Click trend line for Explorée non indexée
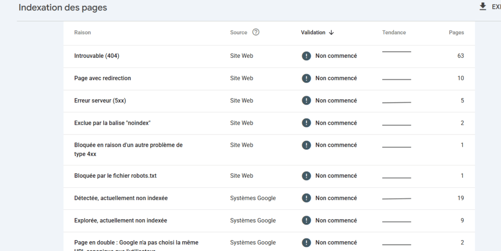Viewport: 501px width, 251px height. 396,222
